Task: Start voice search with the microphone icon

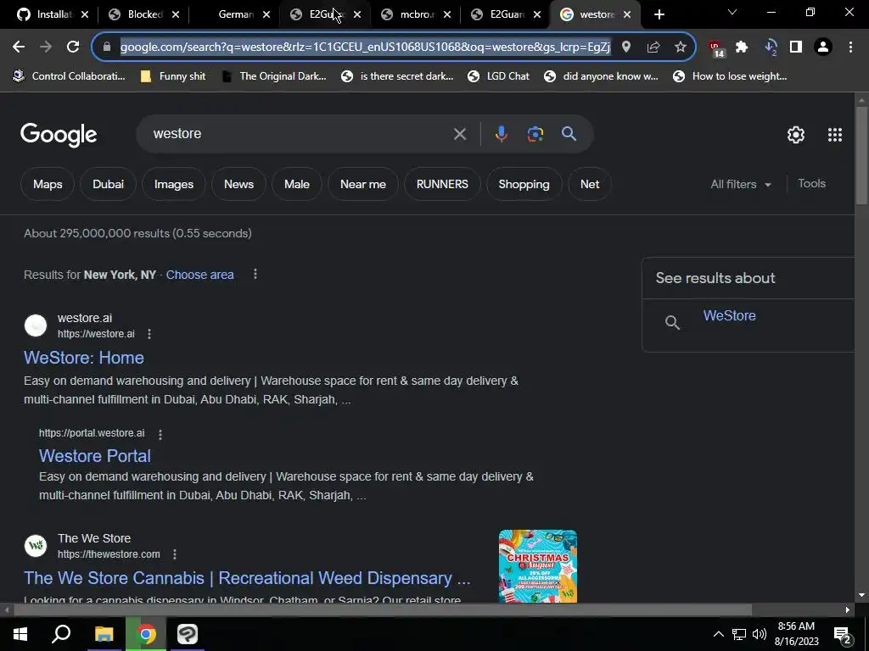Action: click(x=501, y=134)
